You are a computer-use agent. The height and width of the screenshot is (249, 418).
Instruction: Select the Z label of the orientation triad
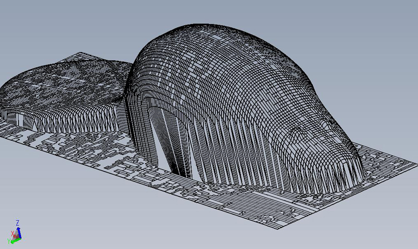pyautogui.click(x=17, y=222)
